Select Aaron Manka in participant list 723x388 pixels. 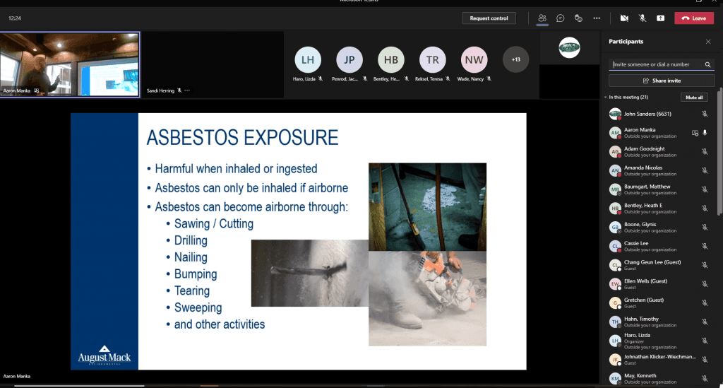coord(659,133)
